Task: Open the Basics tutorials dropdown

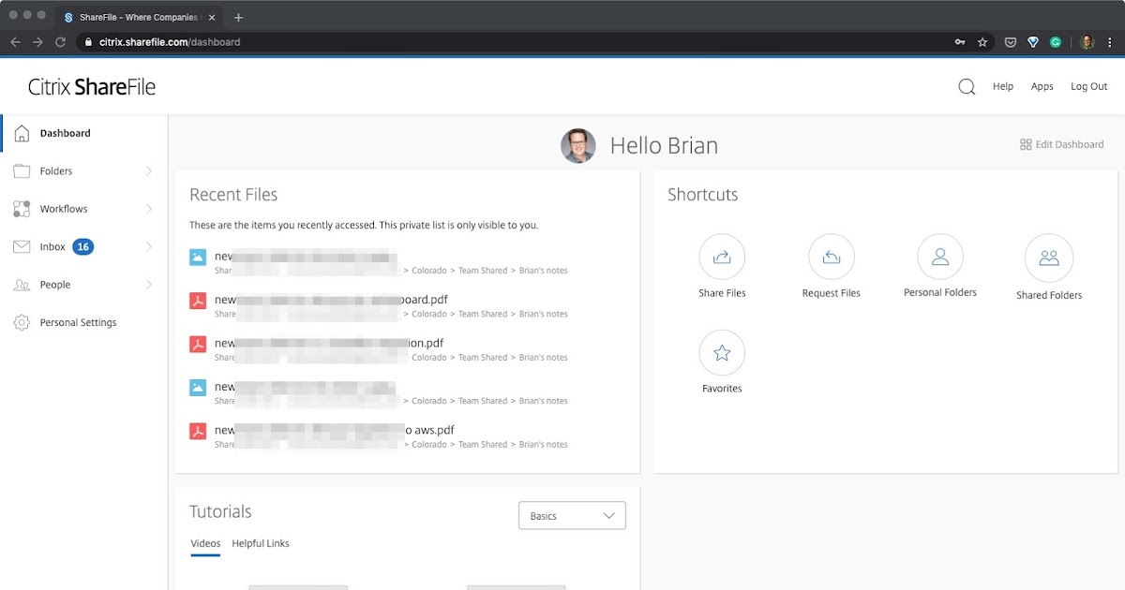Action: click(x=571, y=515)
